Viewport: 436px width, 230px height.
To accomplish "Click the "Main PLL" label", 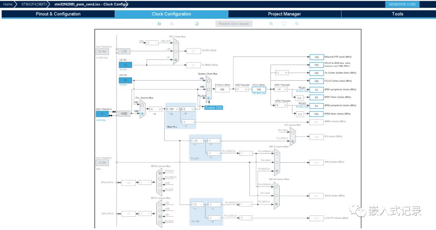I will pos(172,127).
